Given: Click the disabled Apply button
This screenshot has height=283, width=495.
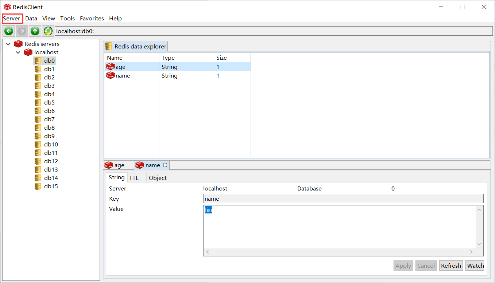Looking at the screenshot, I should pyautogui.click(x=403, y=266).
